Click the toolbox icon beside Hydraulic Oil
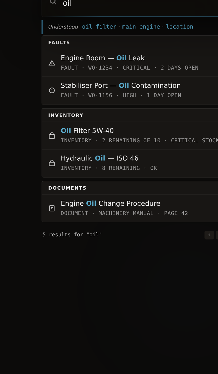 tap(52, 163)
